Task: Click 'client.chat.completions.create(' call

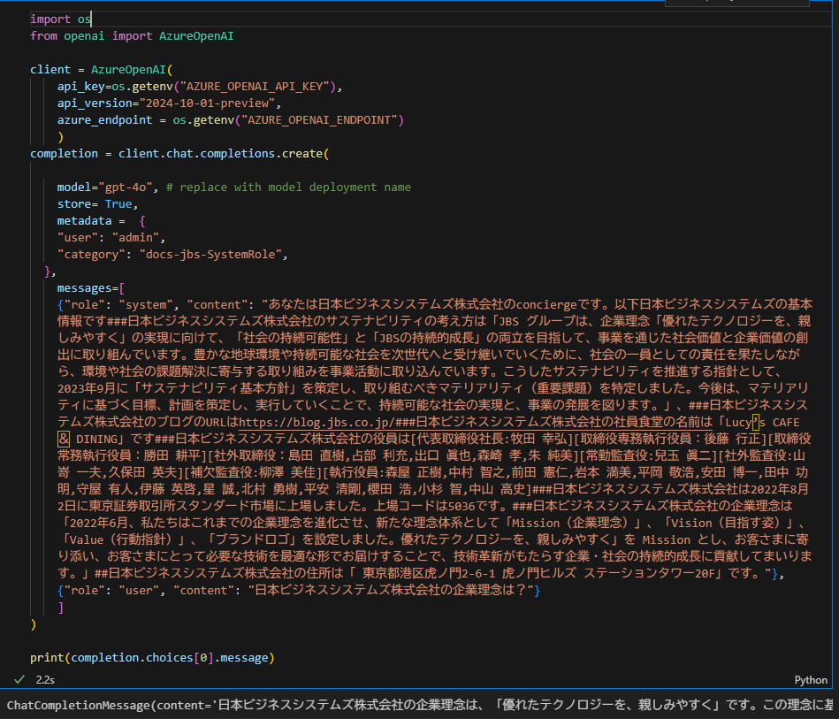Action: (x=224, y=154)
